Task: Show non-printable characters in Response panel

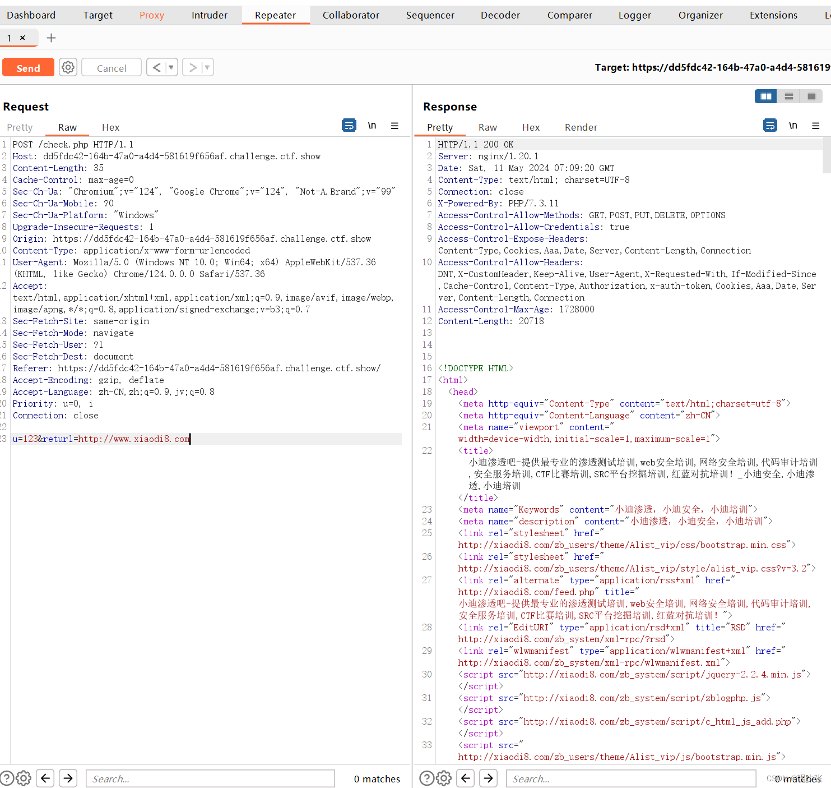Action: [793, 126]
